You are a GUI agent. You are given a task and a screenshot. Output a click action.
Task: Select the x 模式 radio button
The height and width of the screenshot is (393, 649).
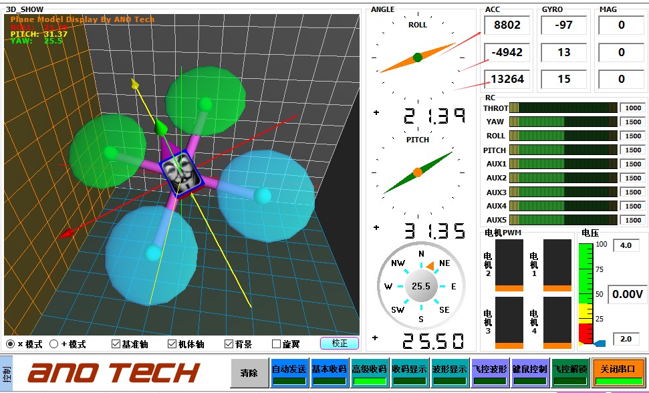(x=11, y=344)
